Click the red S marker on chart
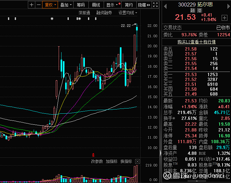 pos(93,155)
